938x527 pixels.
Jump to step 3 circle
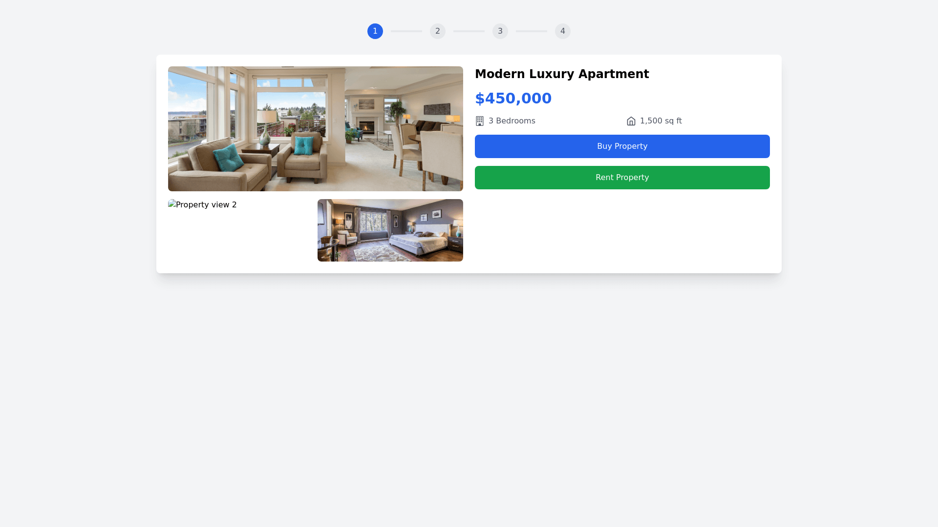coord(500,31)
